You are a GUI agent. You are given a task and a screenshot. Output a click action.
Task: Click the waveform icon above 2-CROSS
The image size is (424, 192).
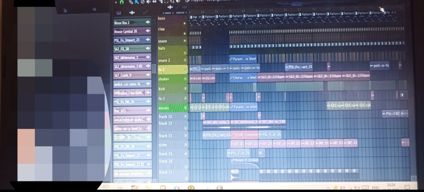pos(170,7)
